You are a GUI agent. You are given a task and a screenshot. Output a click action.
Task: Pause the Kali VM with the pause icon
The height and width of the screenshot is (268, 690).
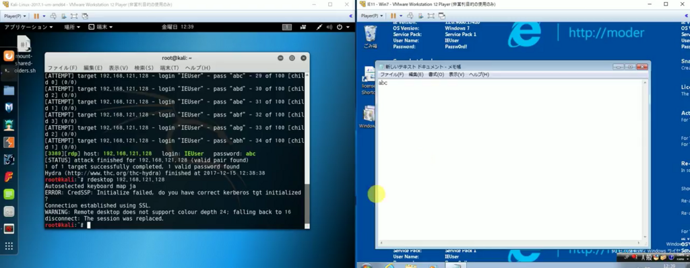[x=36, y=16]
